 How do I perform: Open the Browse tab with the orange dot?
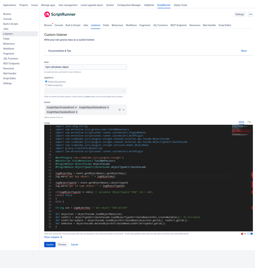48,25
